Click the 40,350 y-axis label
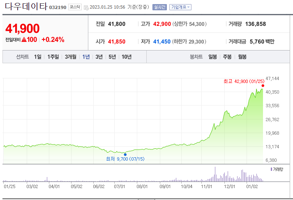Screen dimensions: 293x200 (272, 92)
